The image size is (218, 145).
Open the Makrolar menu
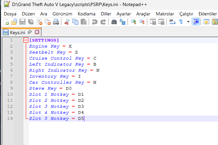pos(165,14)
